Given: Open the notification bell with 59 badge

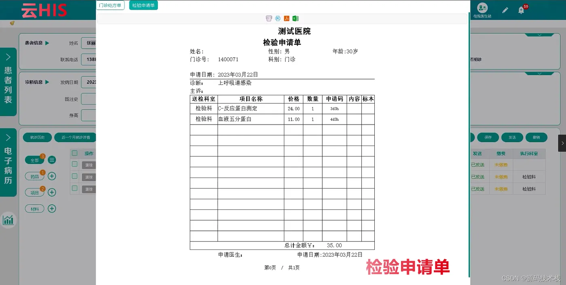Looking at the screenshot, I should point(522,11).
